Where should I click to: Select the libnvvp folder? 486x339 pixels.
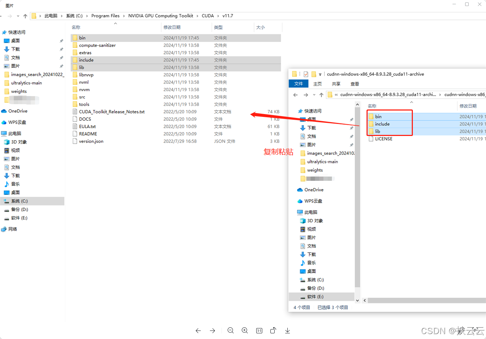click(176, 75)
